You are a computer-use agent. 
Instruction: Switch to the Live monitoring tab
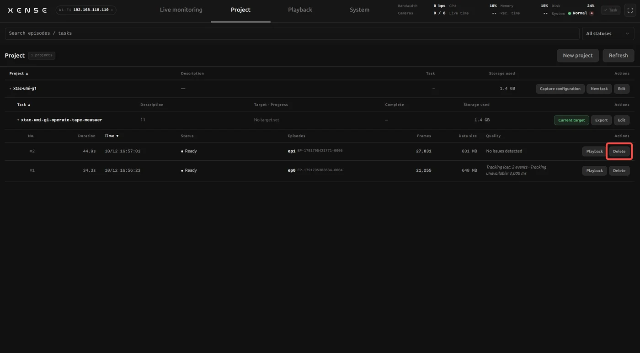pyautogui.click(x=181, y=10)
